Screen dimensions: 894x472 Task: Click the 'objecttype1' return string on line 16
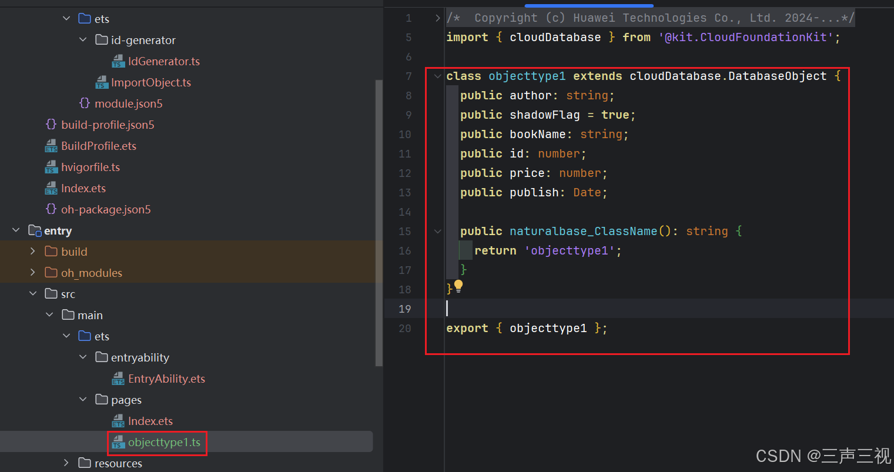569,251
